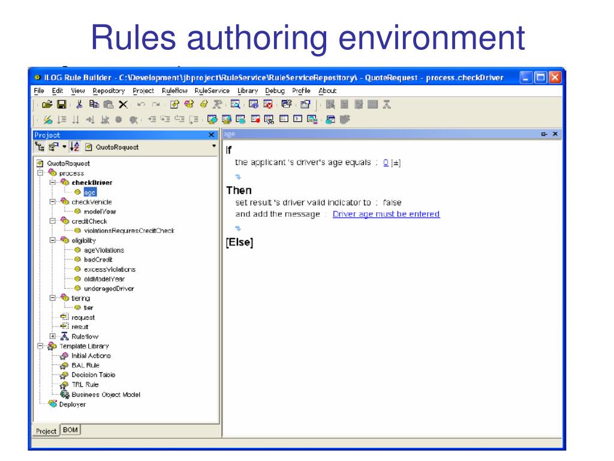
Task: Select the oldModelYear rule
Action: (104, 279)
